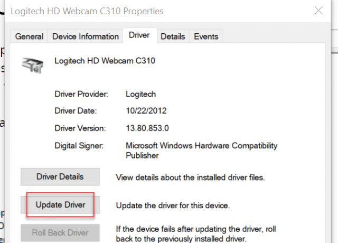Close the Webcam Properties dialog
338x243 pixels.
tap(318, 11)
